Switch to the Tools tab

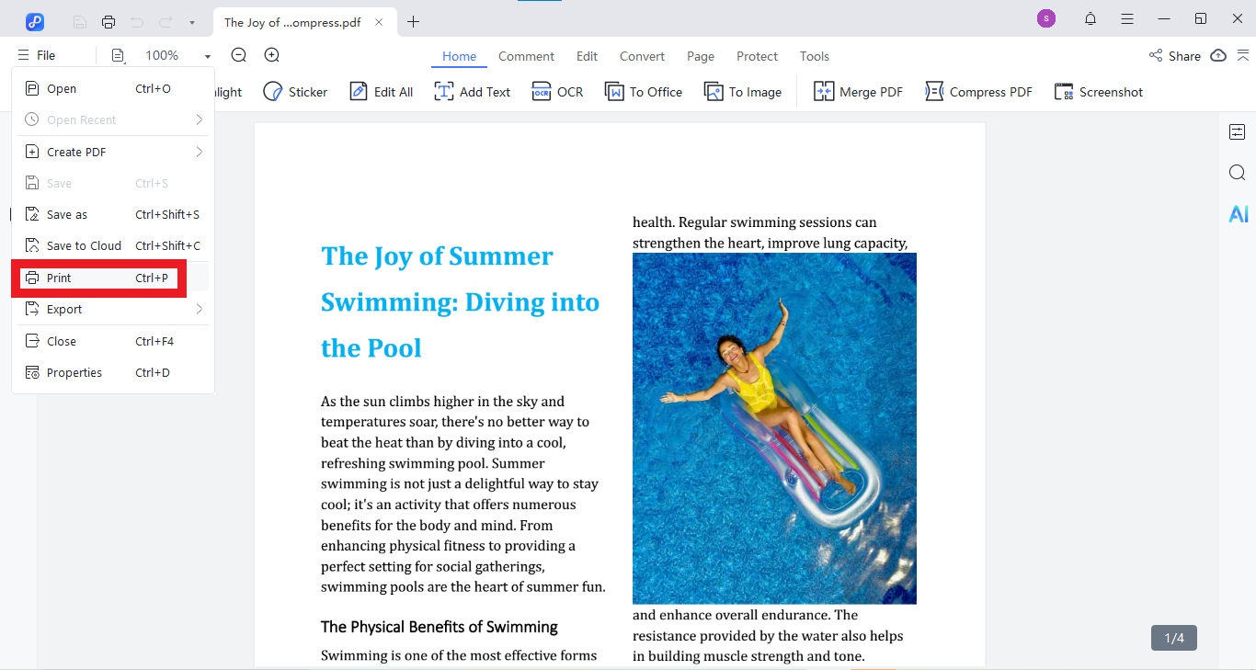click(x=815, y=56)
